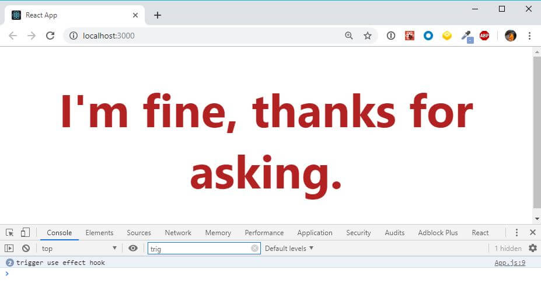Switch to the Memory tab

pyautogui.click(x=218, y=233)
